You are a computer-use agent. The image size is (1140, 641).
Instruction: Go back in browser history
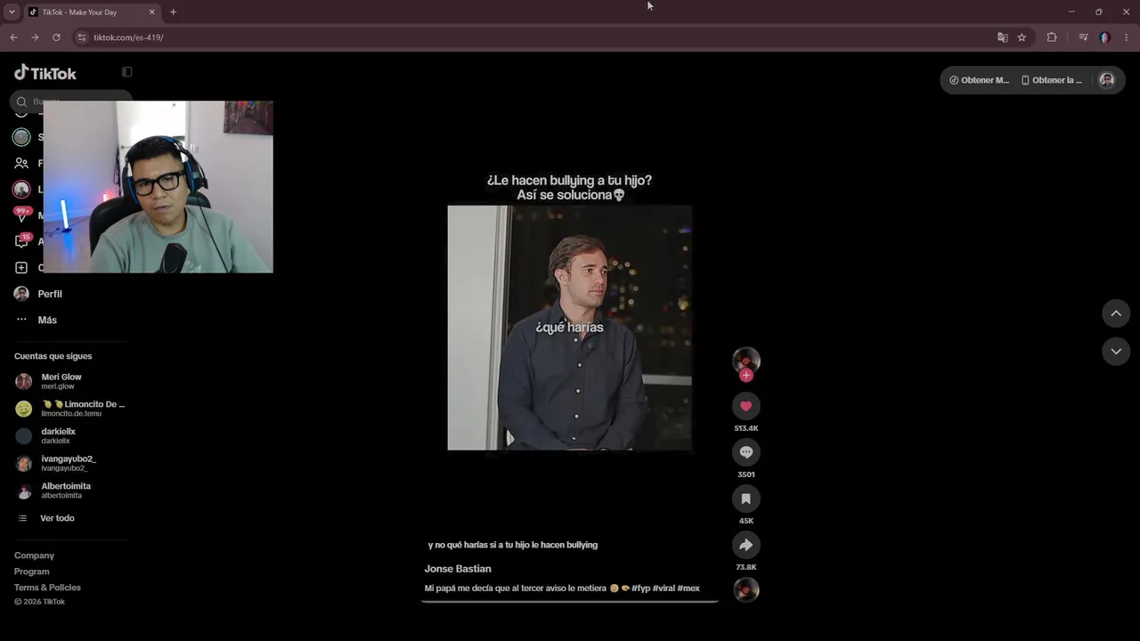click(x=13, y=37)
